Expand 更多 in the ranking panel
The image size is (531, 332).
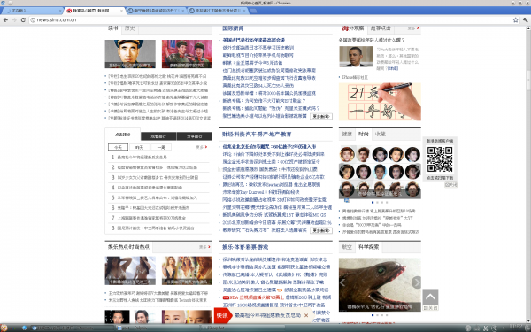tap(202, 147)
